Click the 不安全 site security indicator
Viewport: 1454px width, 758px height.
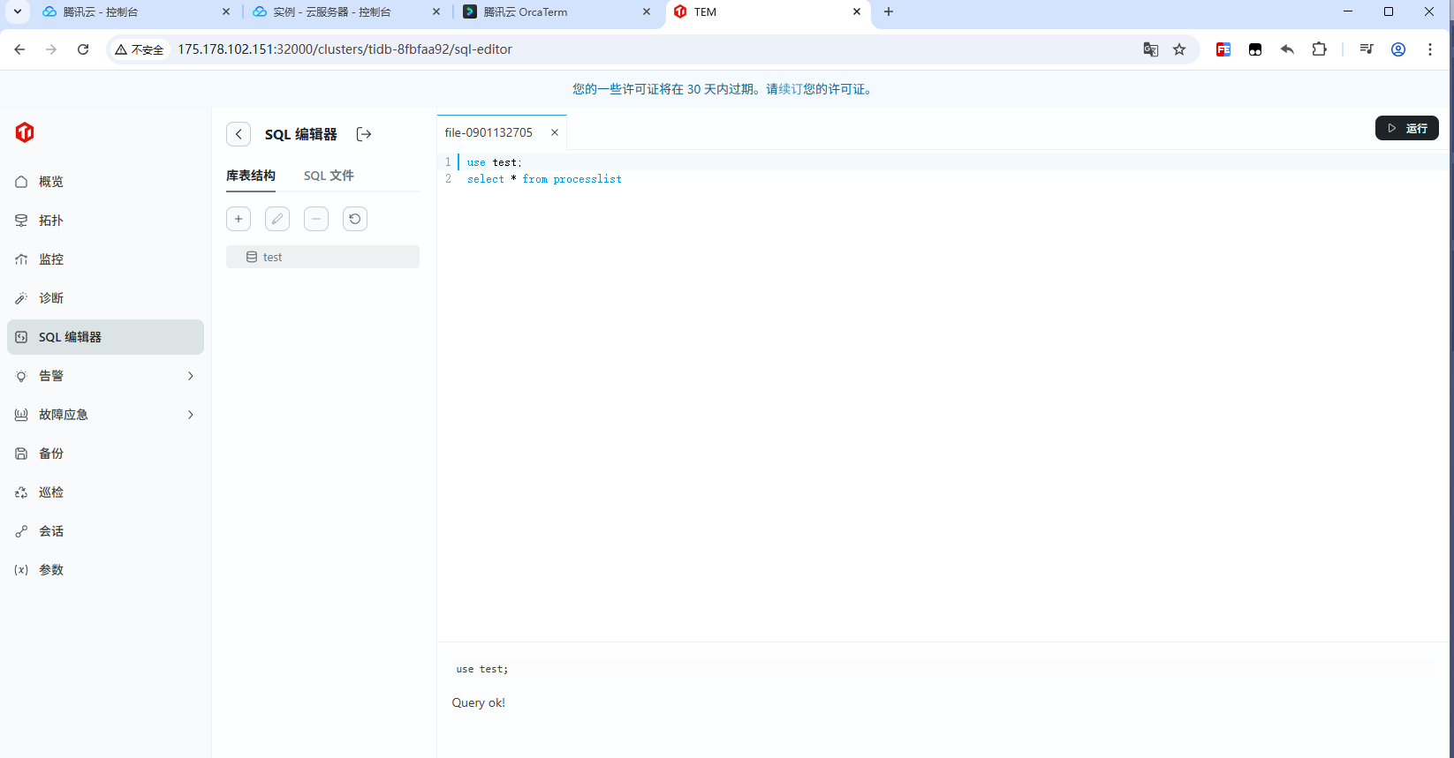point(140,49)
